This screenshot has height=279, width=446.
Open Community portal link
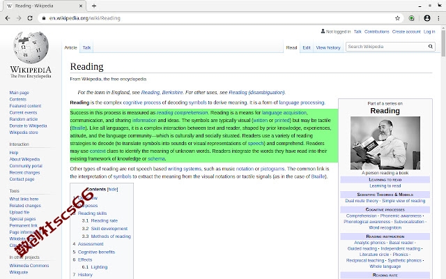pos(26,166)
